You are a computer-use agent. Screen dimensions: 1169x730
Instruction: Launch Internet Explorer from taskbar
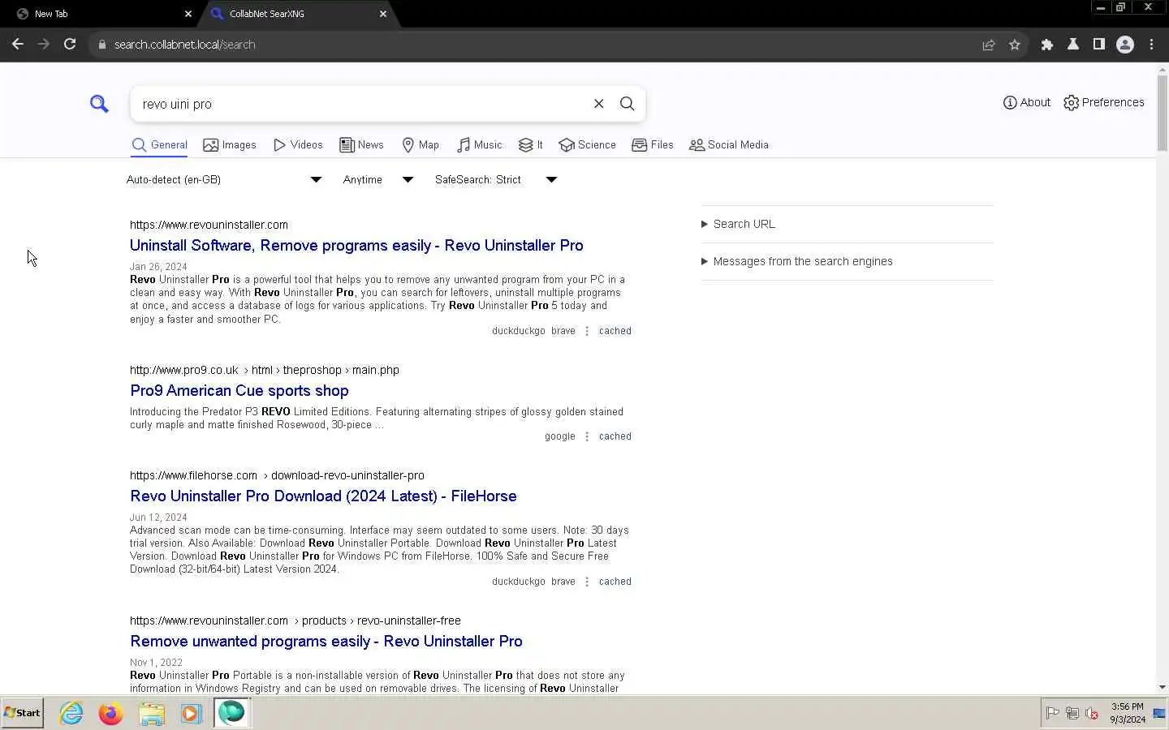[71, 713]
